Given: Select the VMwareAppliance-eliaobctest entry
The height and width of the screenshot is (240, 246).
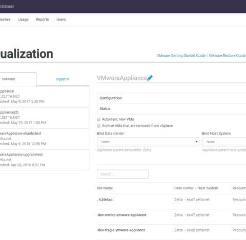Looking at the screenshot, I should click(45, 139).
